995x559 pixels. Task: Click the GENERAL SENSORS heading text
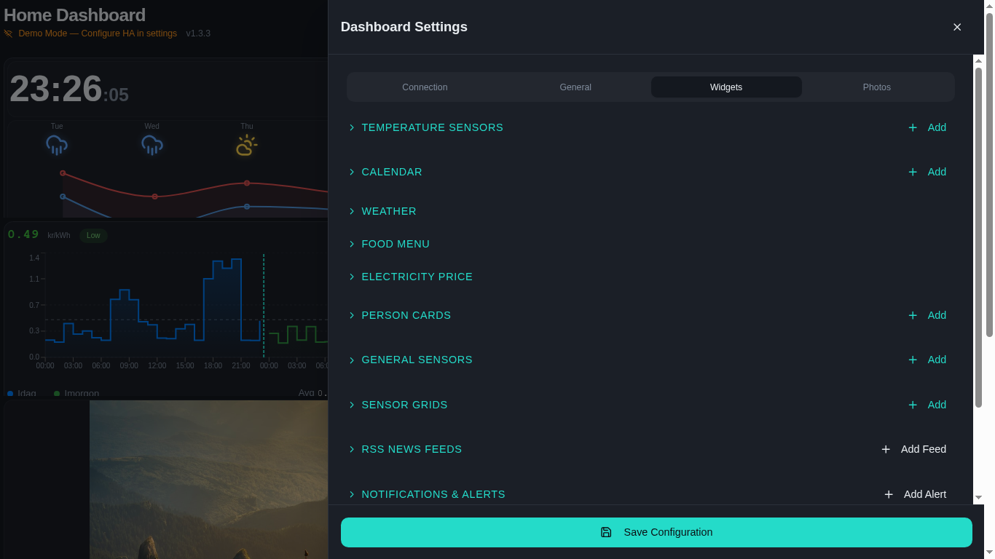pos(417,360)
